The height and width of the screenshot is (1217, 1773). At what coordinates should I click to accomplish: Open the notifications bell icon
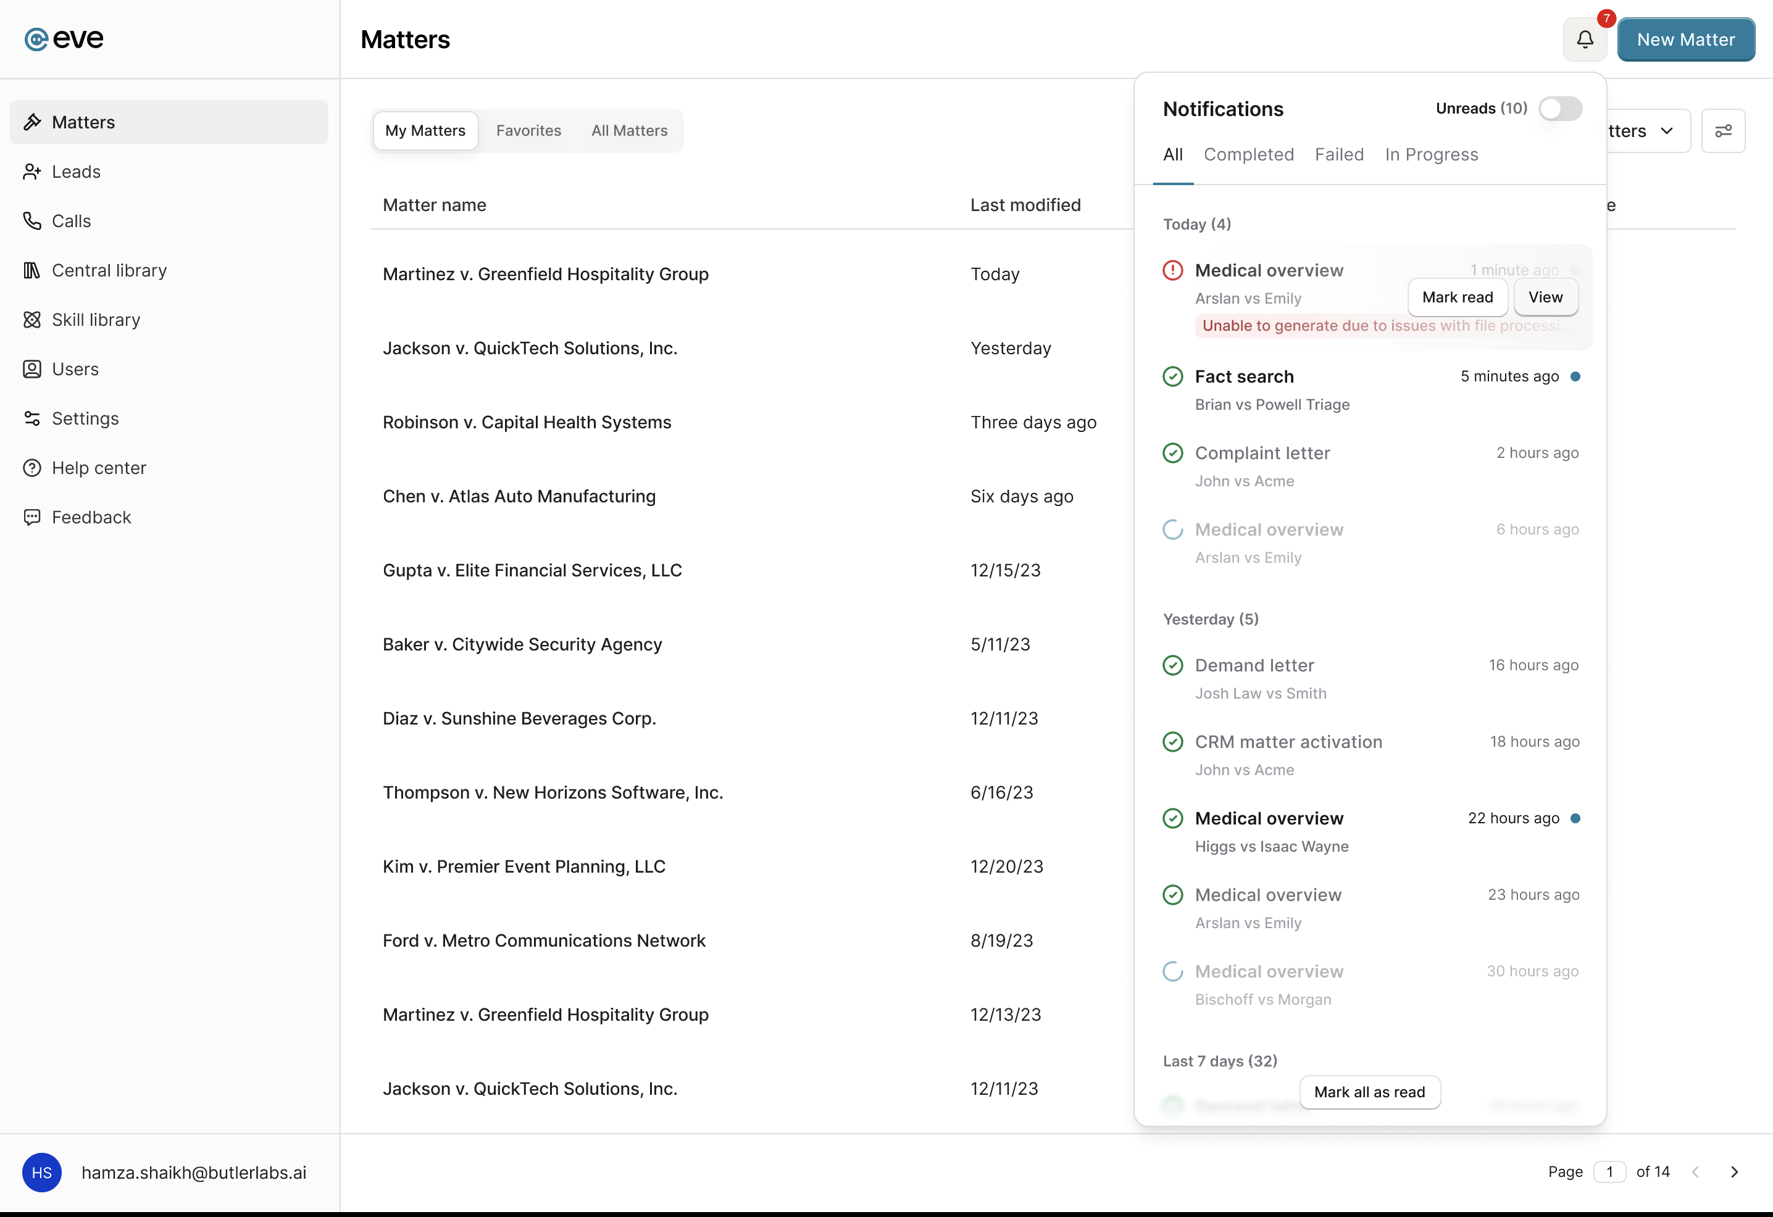[1585, 39]
